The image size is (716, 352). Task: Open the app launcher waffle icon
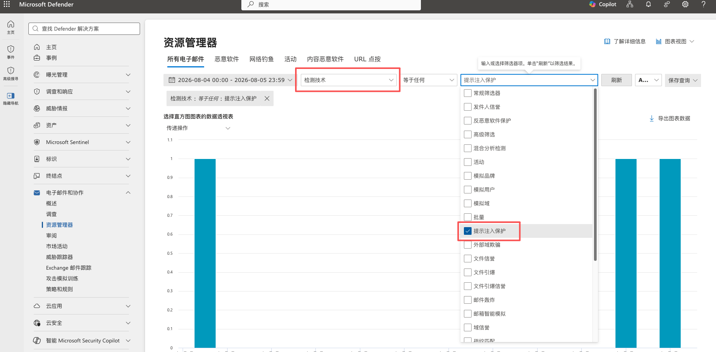pos(7,4)
